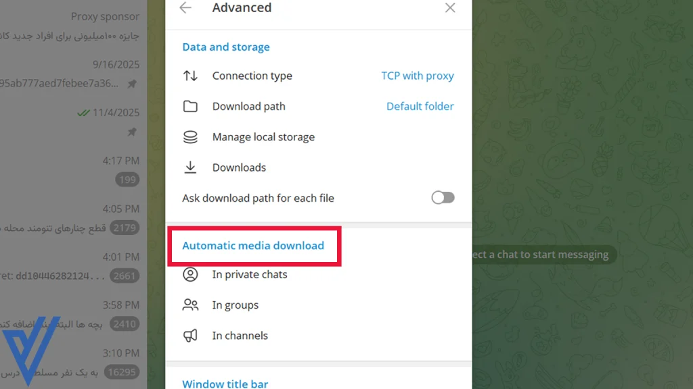Open In groups download settings
693x389 pixels.
pyautogui.click(x=319, y=305)
